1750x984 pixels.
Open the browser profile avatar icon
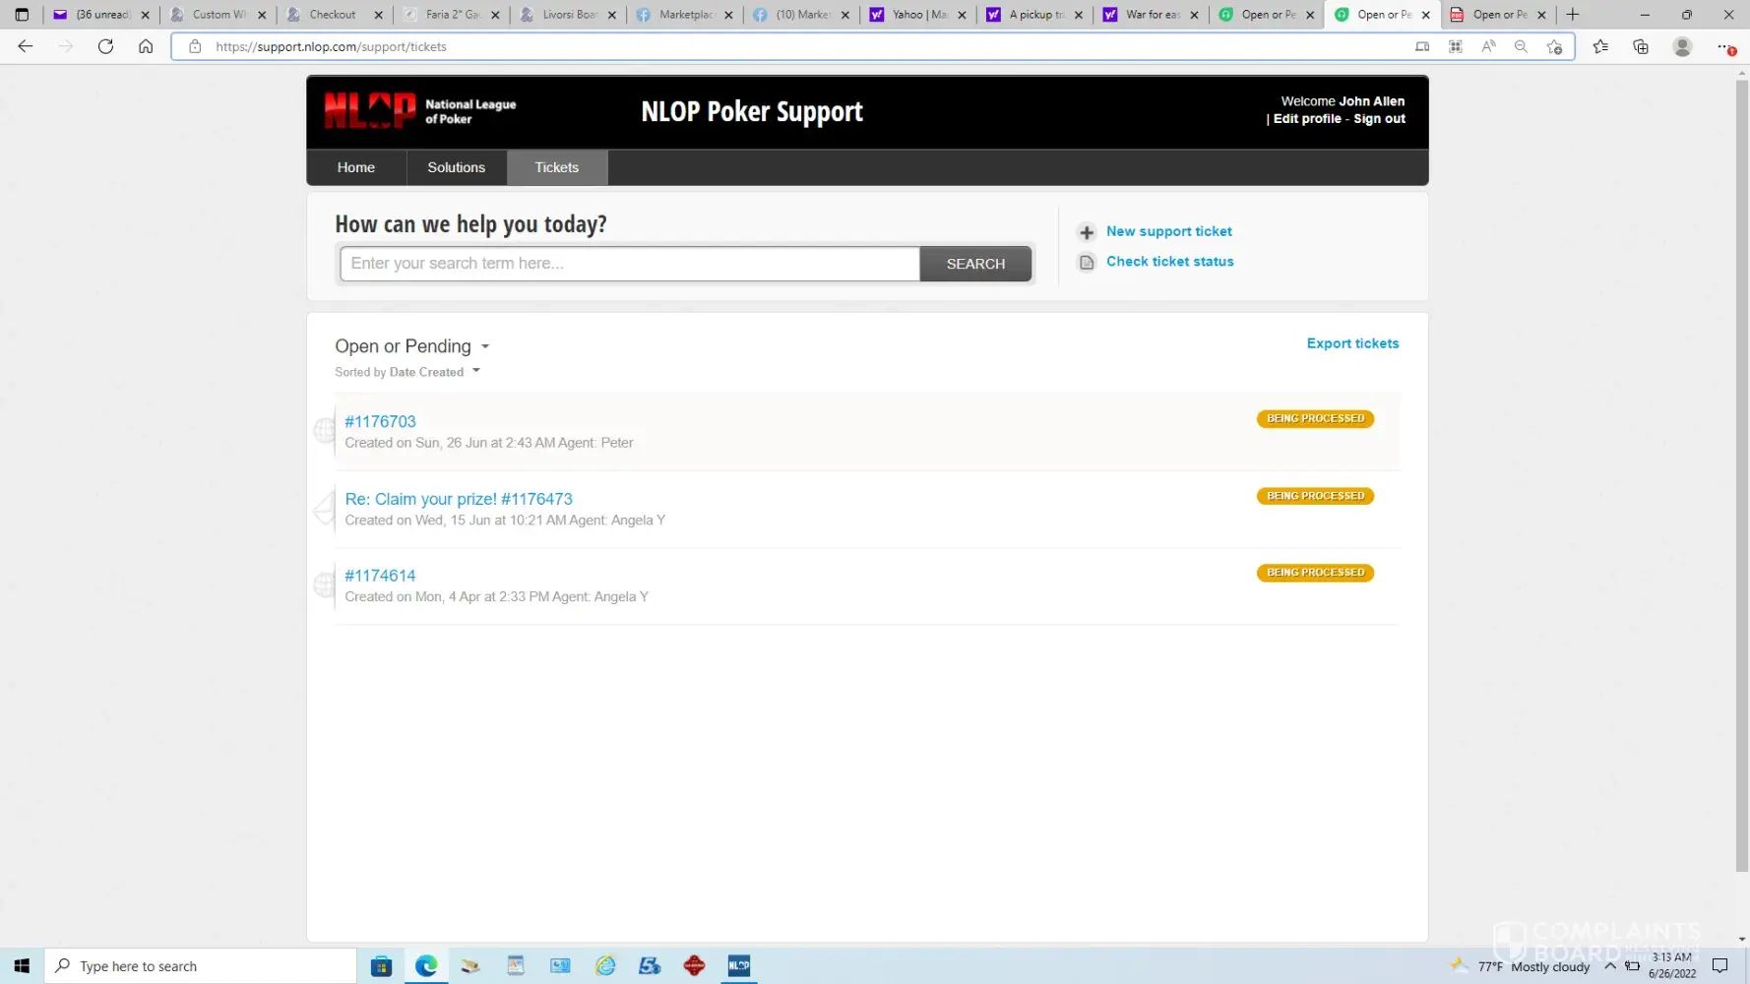point(1682,46)
